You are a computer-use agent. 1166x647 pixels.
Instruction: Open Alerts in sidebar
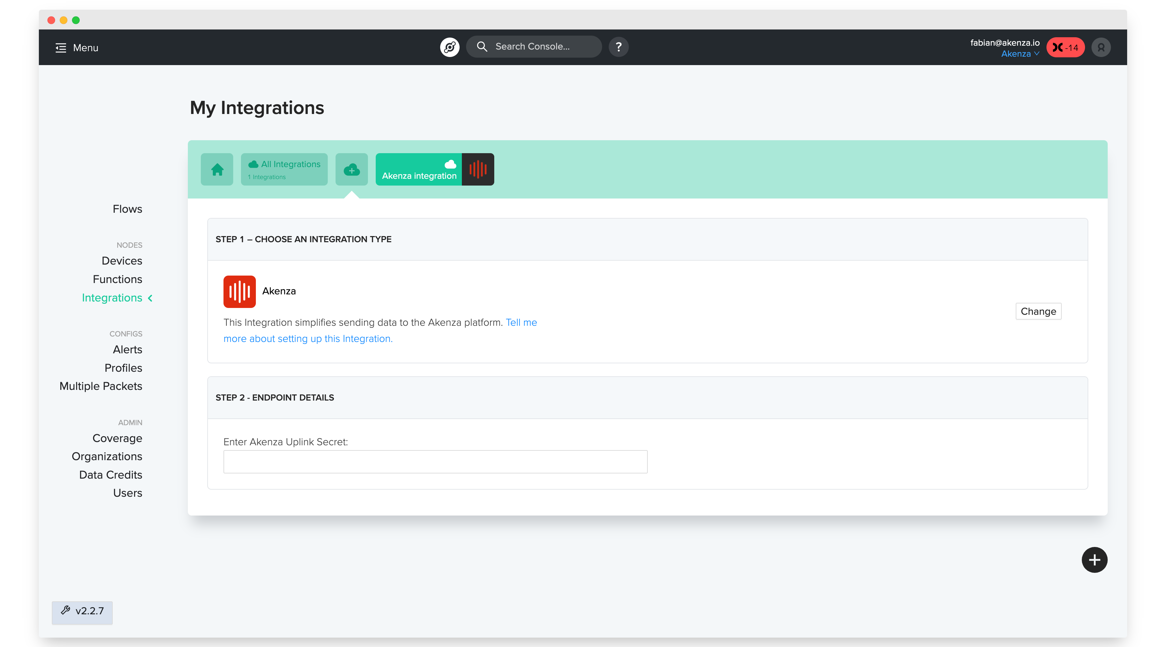127,349
